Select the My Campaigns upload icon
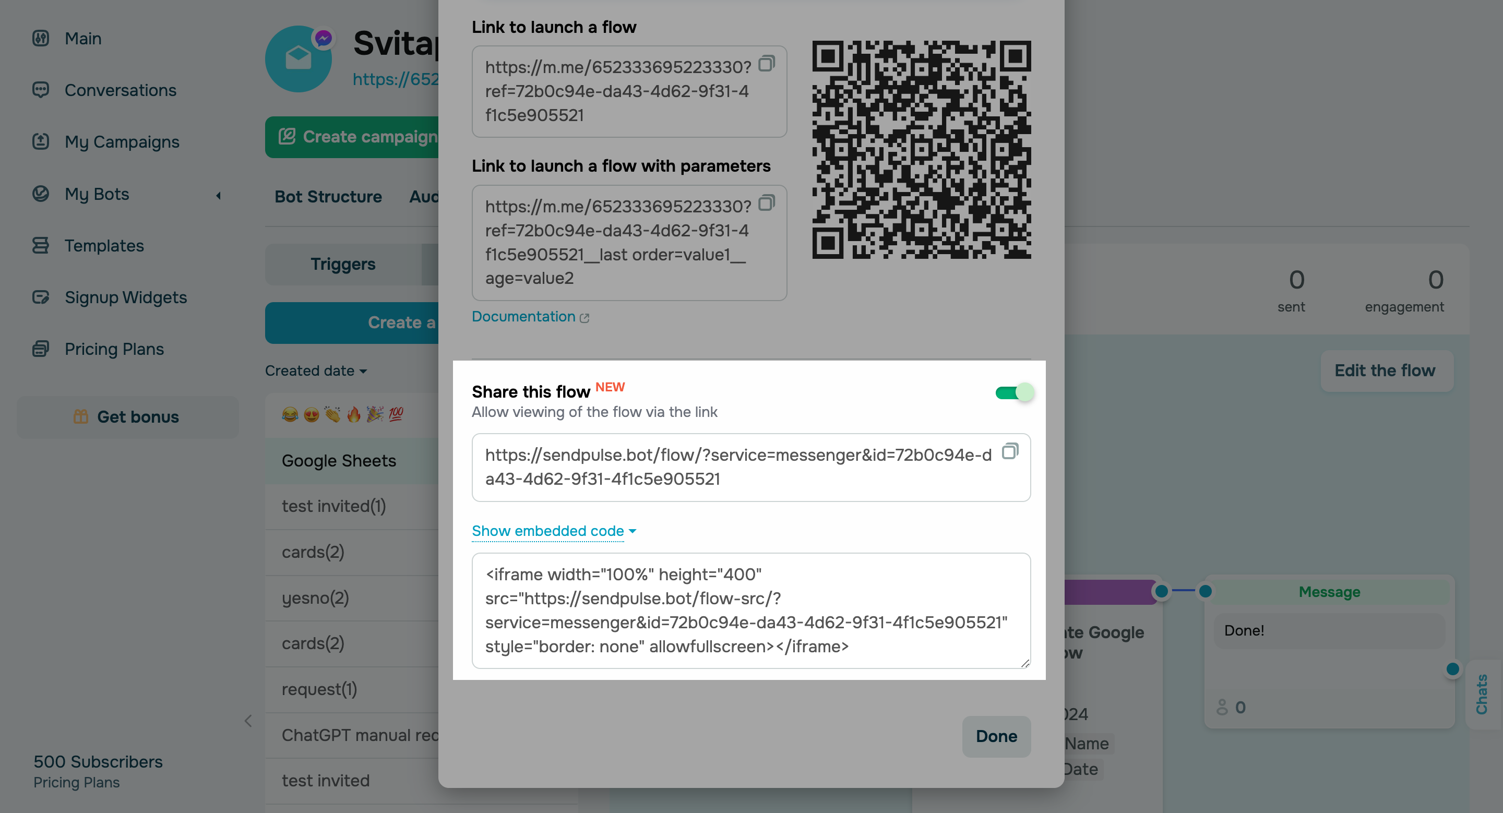The width and height of the screenshot is (1503, 813). point(41,142)
